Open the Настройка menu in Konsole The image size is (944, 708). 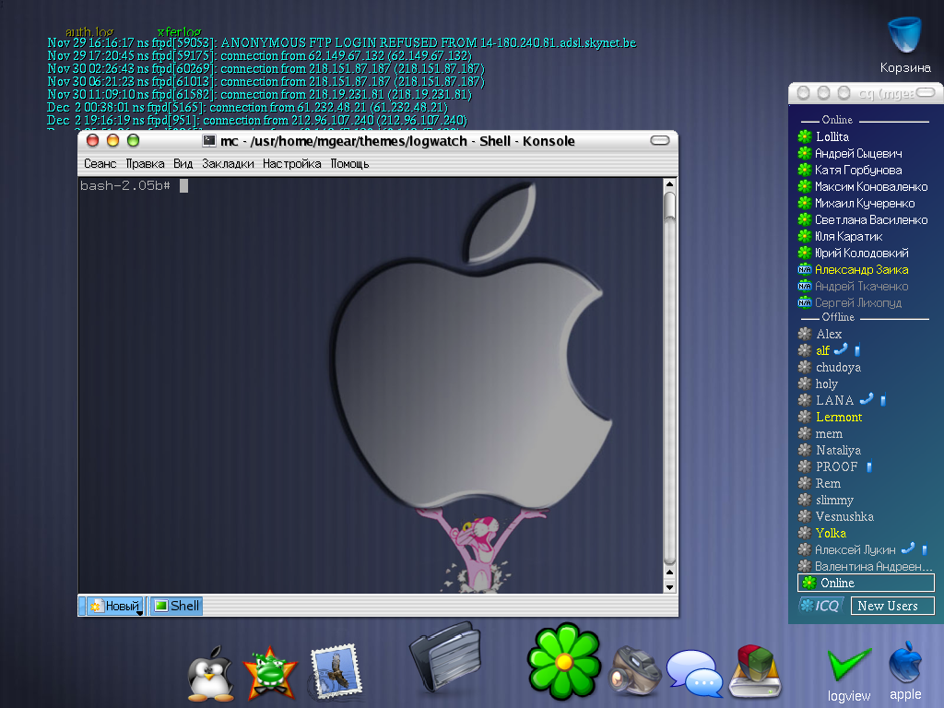[292, 164]
